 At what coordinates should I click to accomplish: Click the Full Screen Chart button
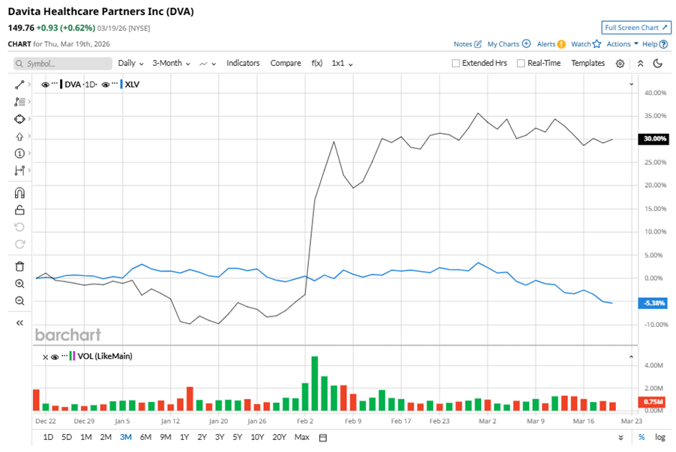click(636, 28)
